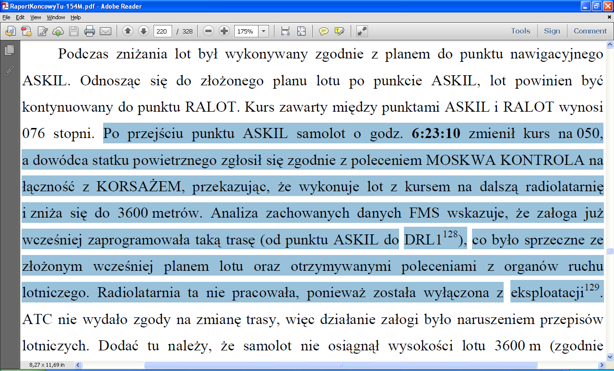The width and height of the screenshot is (614, 371).
Task: Click the horizontal scrollbar left arrow
Action: tap(79, 365)
